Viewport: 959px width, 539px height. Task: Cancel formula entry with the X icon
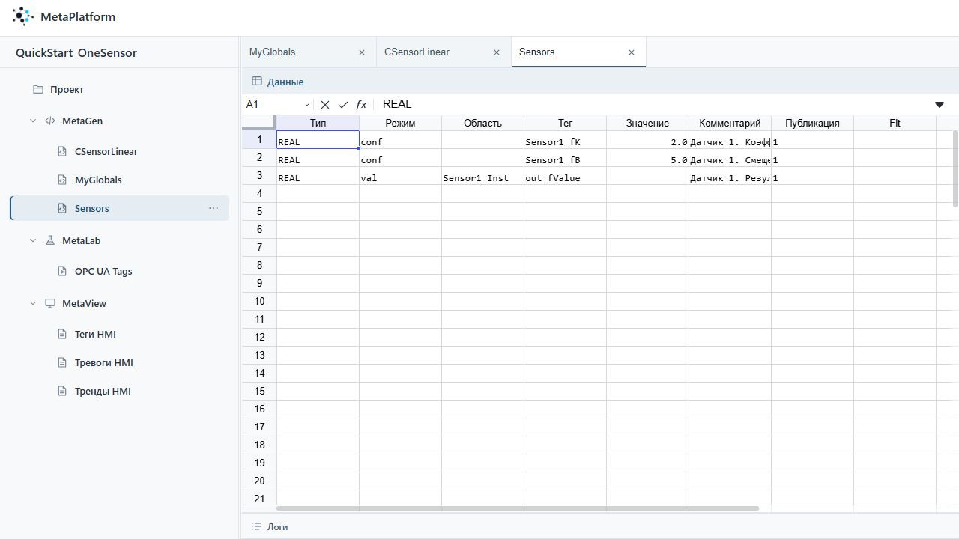325,105
